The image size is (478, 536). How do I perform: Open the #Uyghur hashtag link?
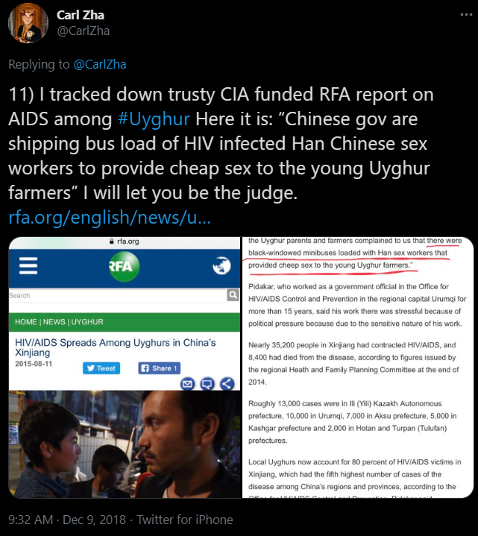(x=154, y=119)
